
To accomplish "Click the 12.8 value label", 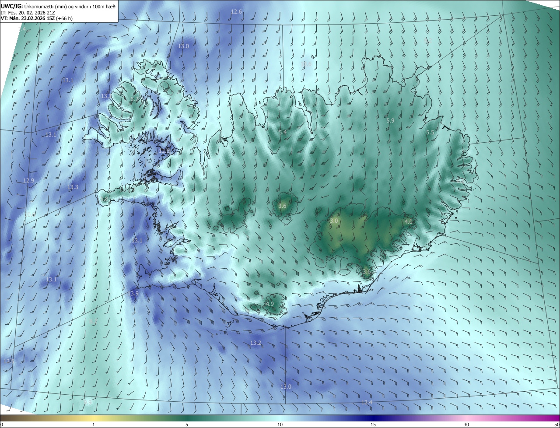I will pos(164,151).
